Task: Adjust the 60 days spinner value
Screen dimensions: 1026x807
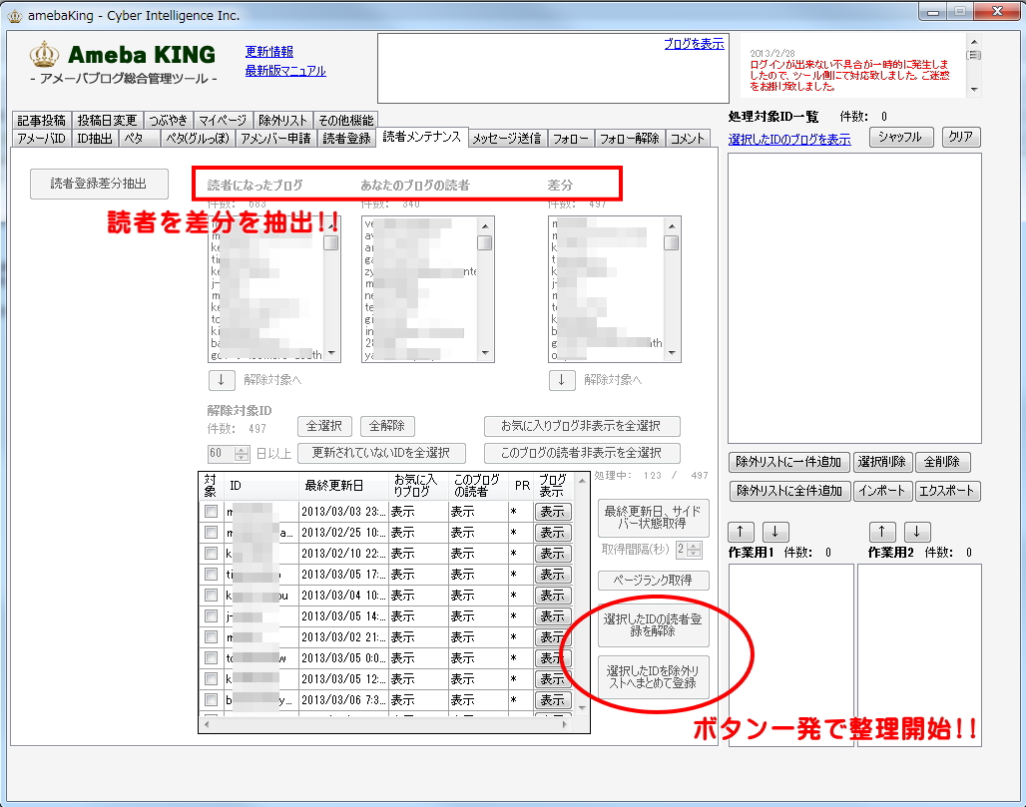Action: coord(241,453)
